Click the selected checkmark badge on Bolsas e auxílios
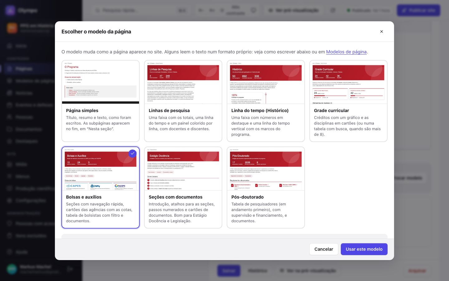This screenshot has height=281, width=449. click(133, 154)
